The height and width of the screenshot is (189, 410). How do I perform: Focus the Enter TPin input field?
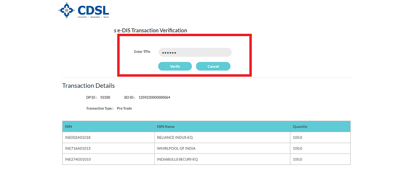point(195,52)
